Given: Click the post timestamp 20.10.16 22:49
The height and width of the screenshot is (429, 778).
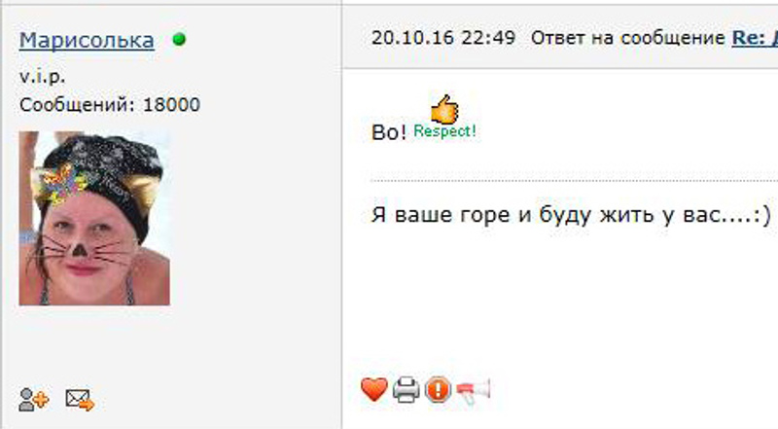Looking at the screenshot, I should click(443, 38).
